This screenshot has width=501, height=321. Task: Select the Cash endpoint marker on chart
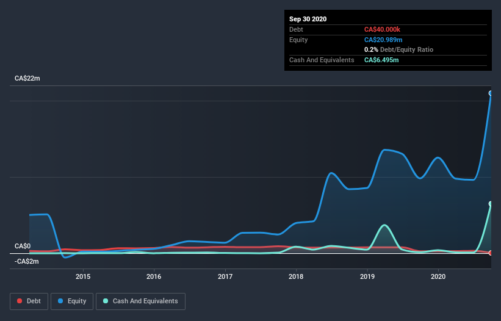[x=491, y=204]
